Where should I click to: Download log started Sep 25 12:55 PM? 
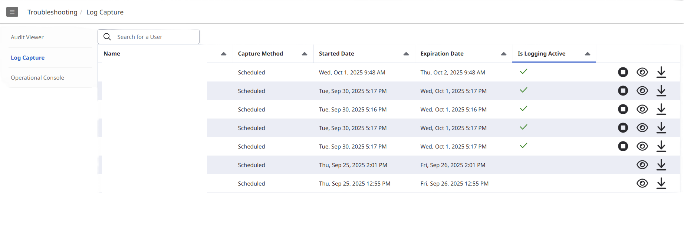[x=661, y=183]
